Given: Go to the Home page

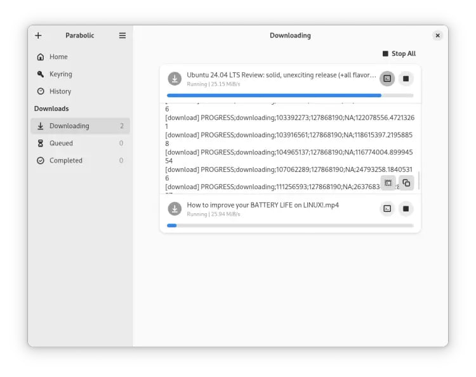Looking at the screenshot, I should pyautogui.click(x=58, y=56).
